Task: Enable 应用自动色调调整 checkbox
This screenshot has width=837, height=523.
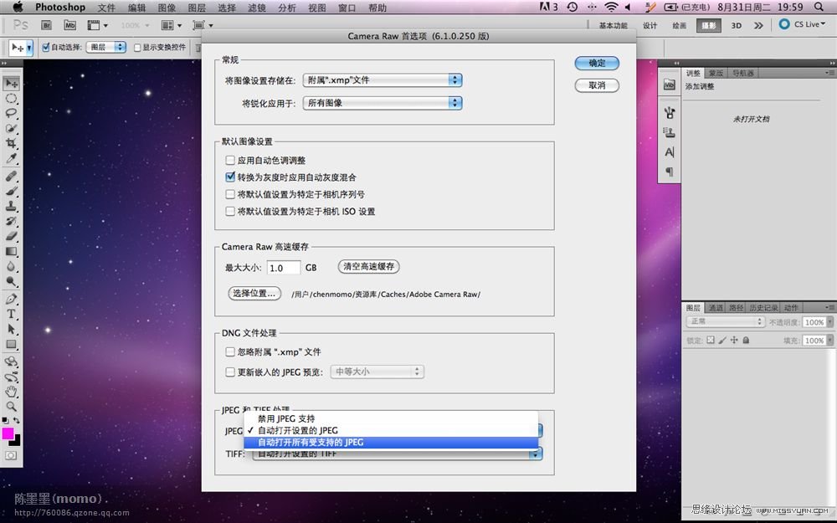Action: [x=230, y=160]
